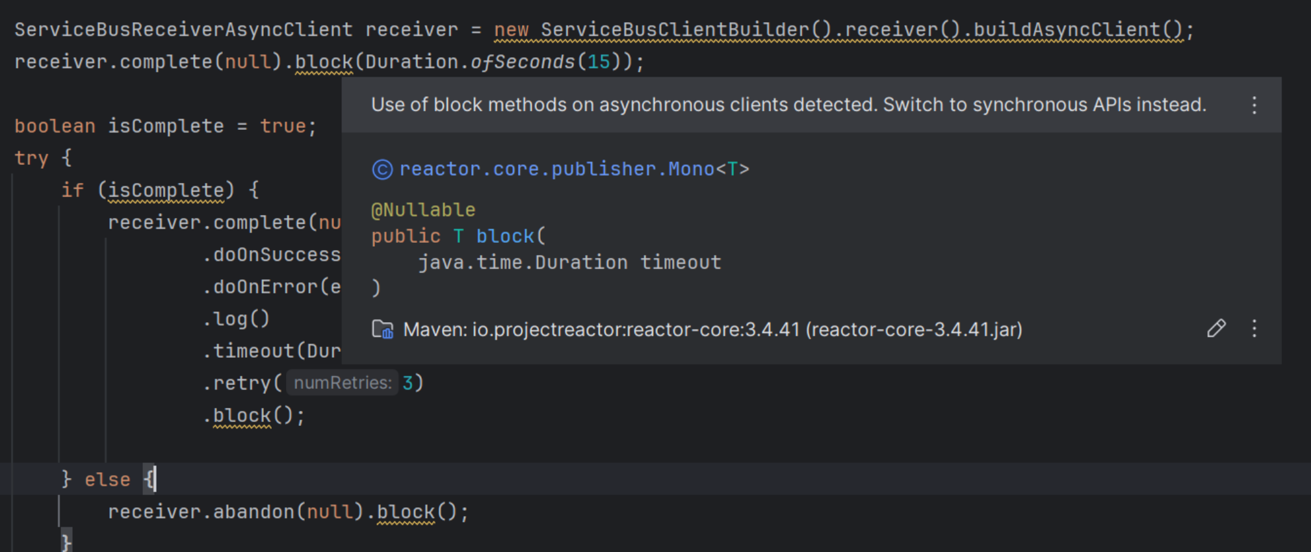
Task: Click ServiceBusClientBuilder constructor call
Action: tap(686, 30)
